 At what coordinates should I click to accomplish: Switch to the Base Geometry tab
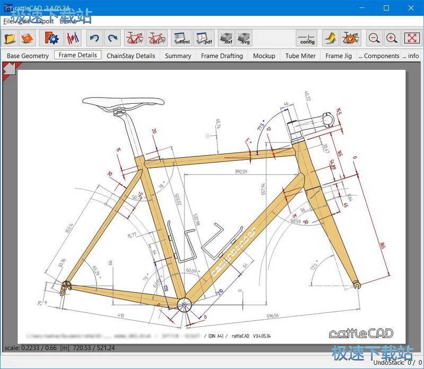tap(28, 56)
